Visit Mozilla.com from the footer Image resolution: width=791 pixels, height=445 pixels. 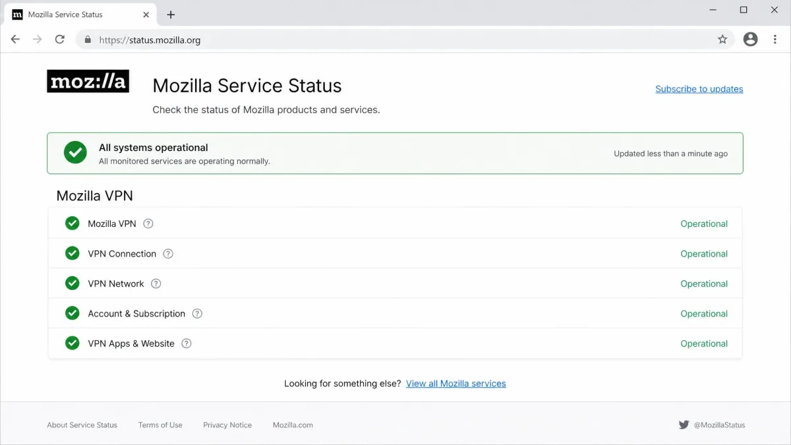[x=293, y=425]
